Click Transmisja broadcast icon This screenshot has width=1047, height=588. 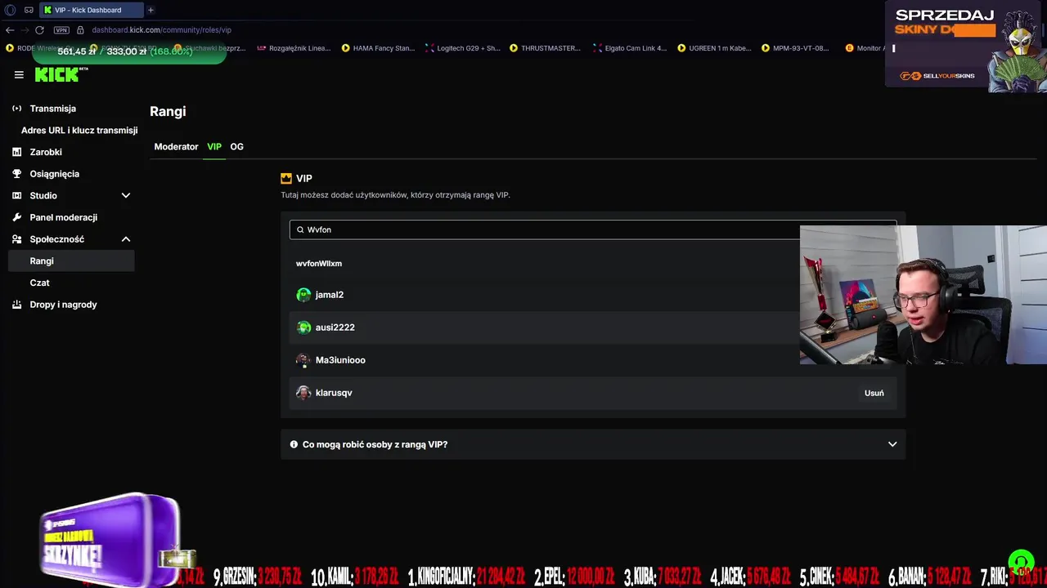pyautogui.click(x=17, y=109)
